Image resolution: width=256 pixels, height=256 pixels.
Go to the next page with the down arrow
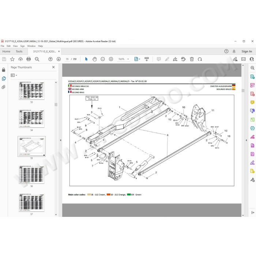point(59,59)
